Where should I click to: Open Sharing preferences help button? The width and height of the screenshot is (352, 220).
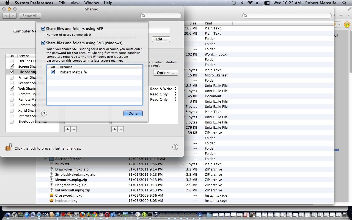(x=175, y=147)
